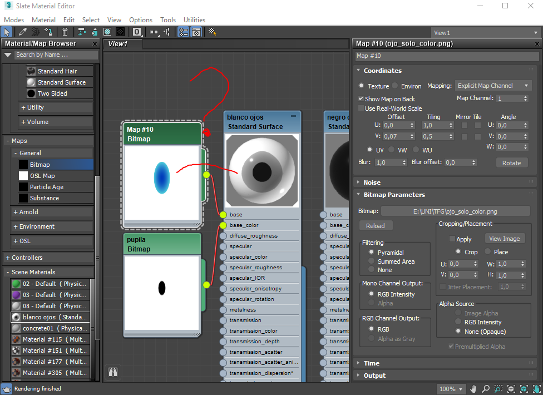Set Alpha Source to RGB Intensity
Viewport: 543px width, 395px height.
pos(458,322)
